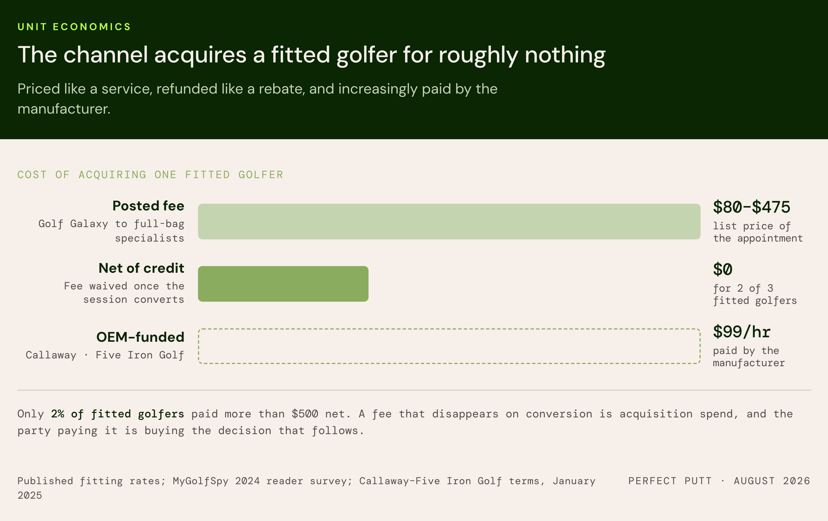
Task: Click the $0 value
Action: (x=723, y=269)
